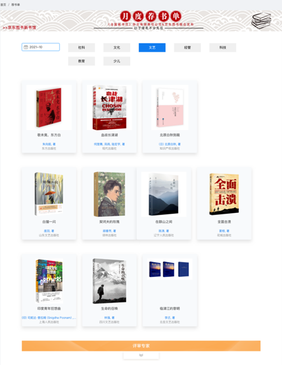Open 契诃夫的玫瑰 book title link
Screen dimensions: 282x365
click(109, 222)
